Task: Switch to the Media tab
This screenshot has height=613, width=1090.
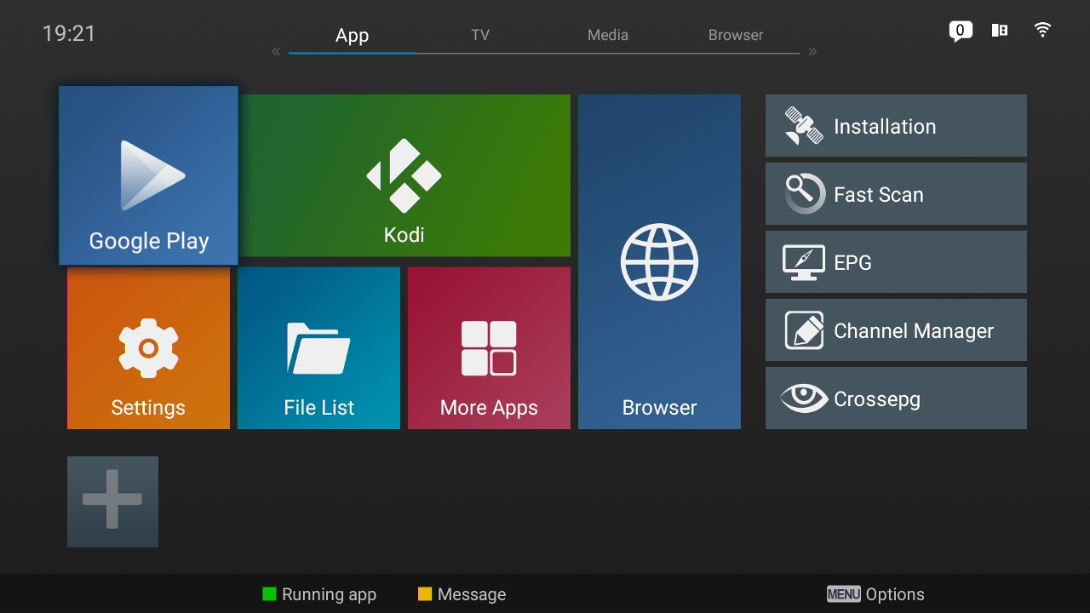Action: tap(608, 35)
